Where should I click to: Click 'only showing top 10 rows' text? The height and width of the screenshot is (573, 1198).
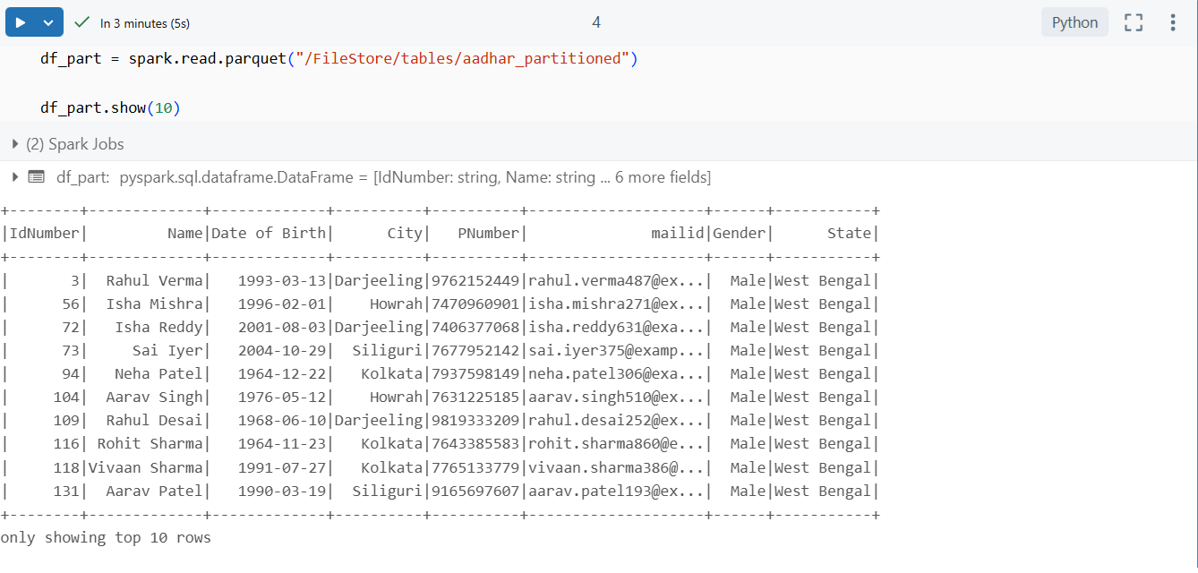pyautogui.click(x=107, y=537)
